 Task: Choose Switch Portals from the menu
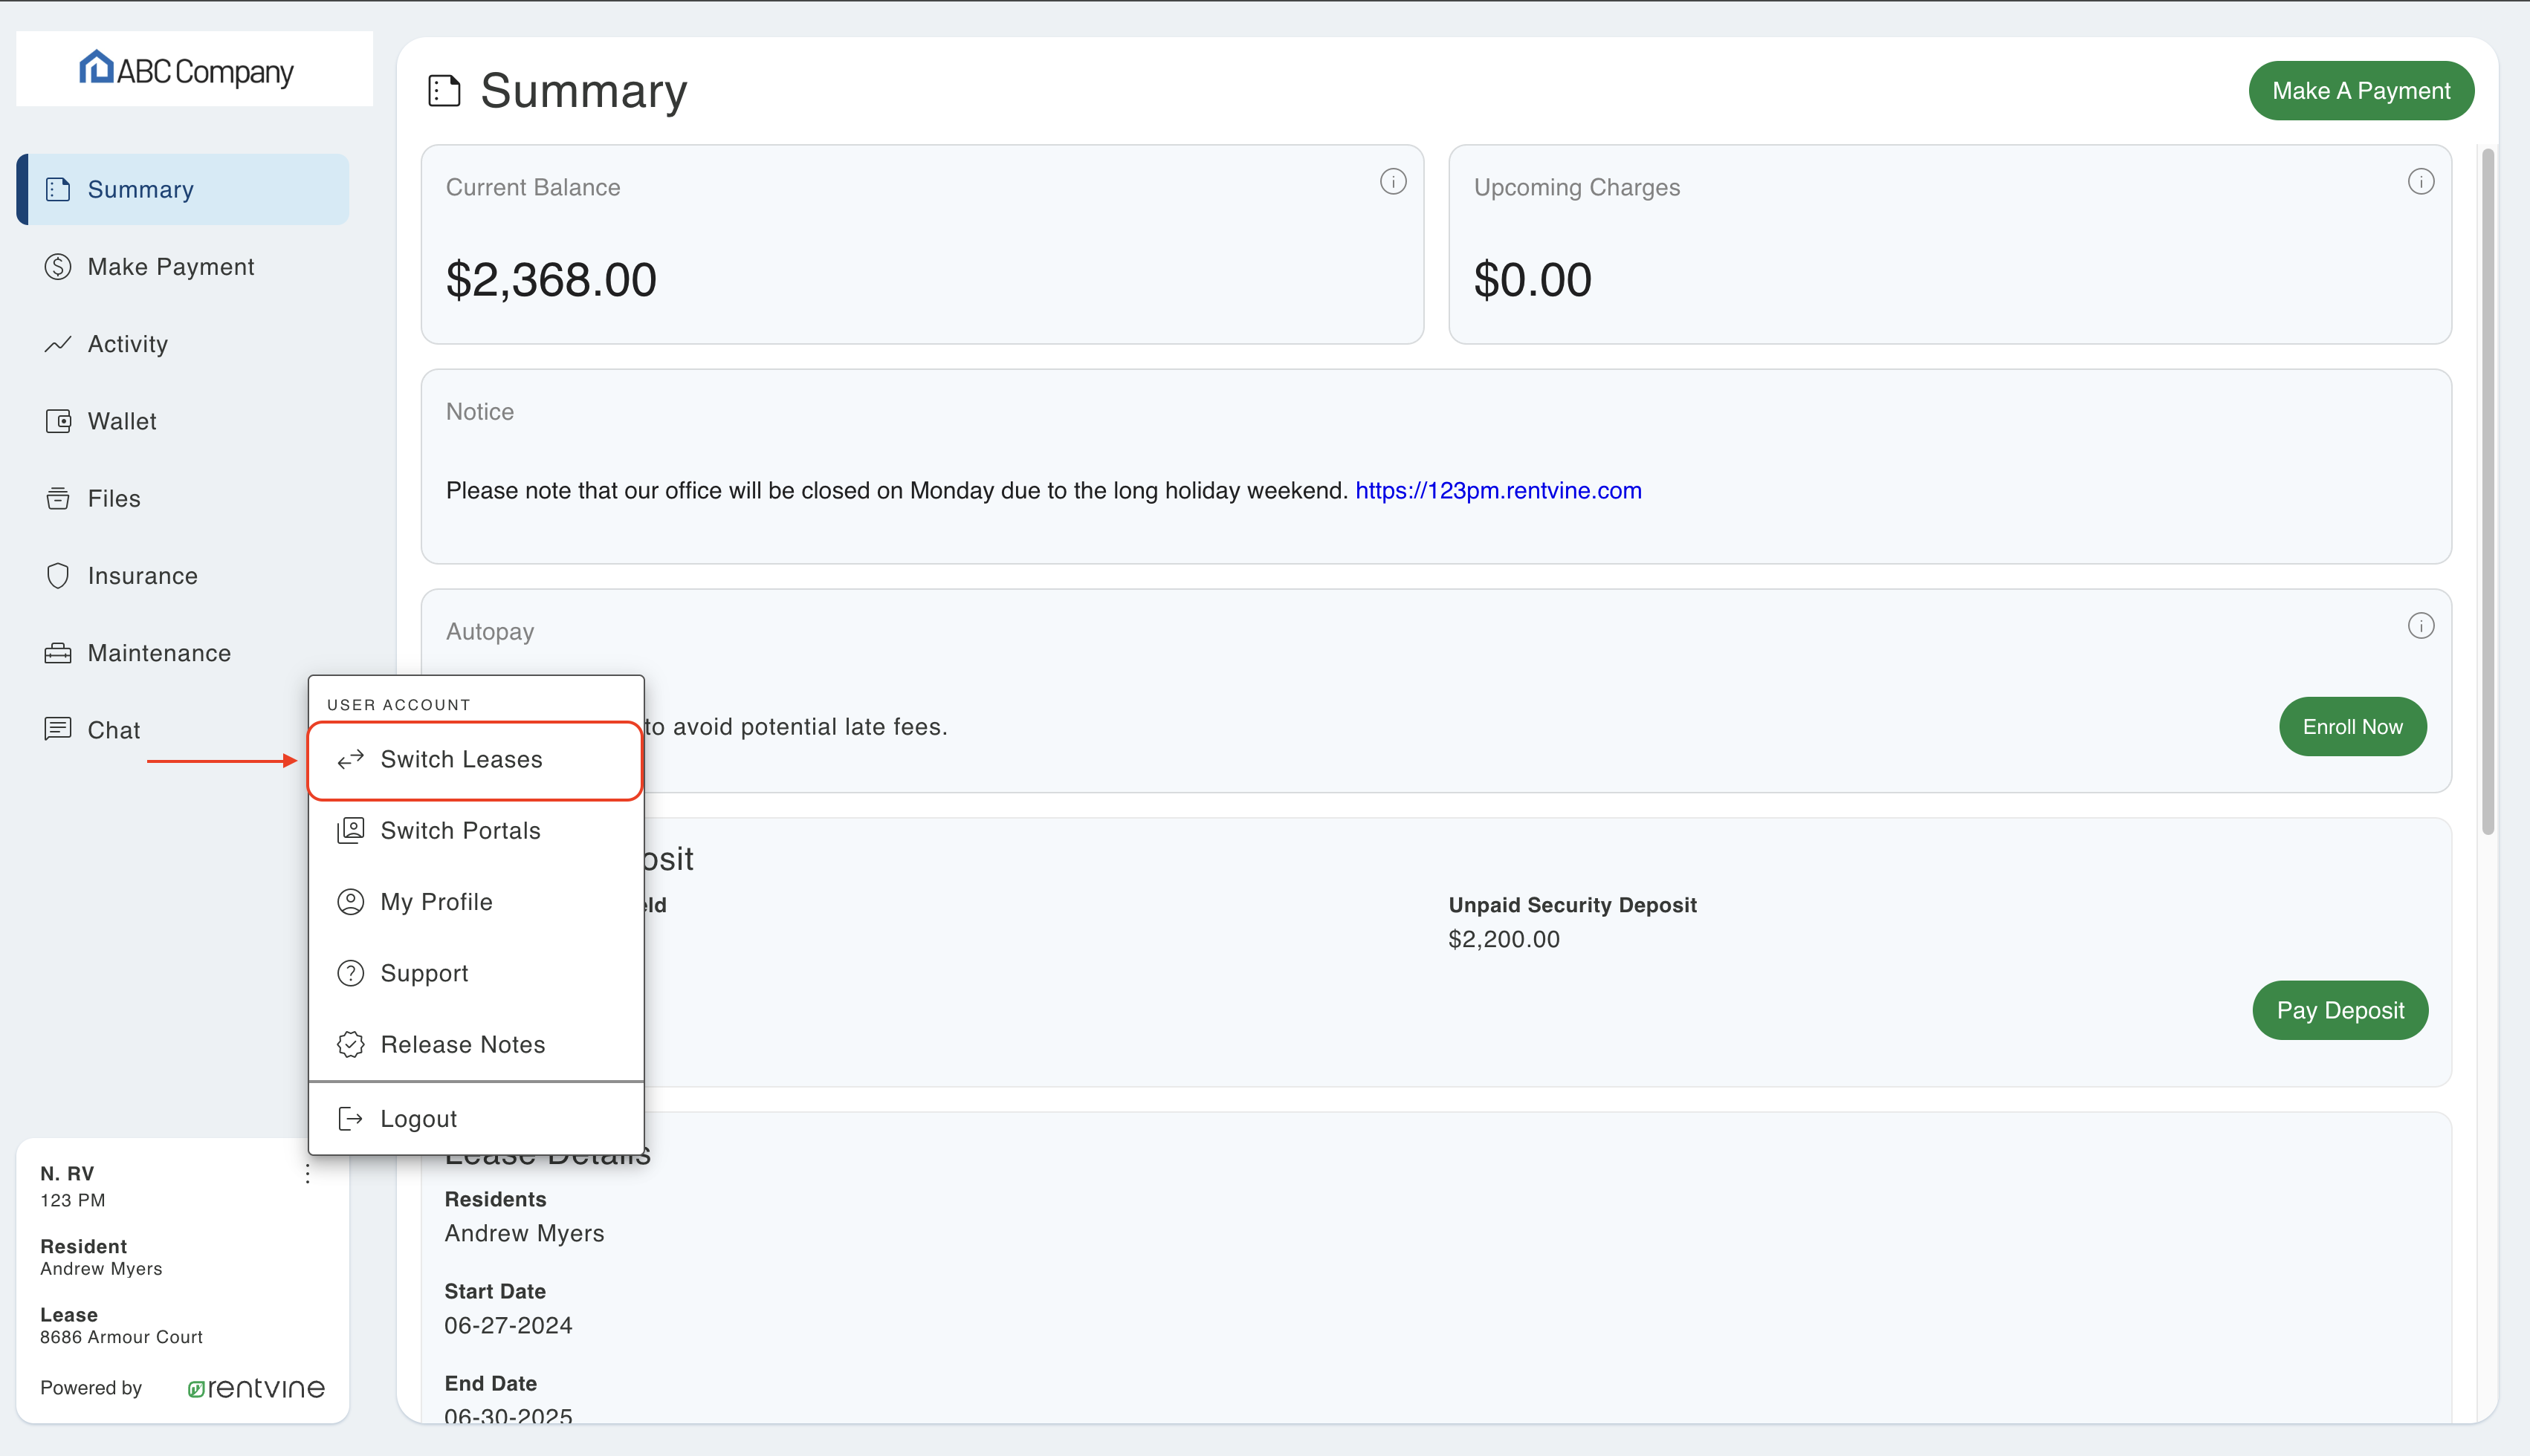click(459, 830)
